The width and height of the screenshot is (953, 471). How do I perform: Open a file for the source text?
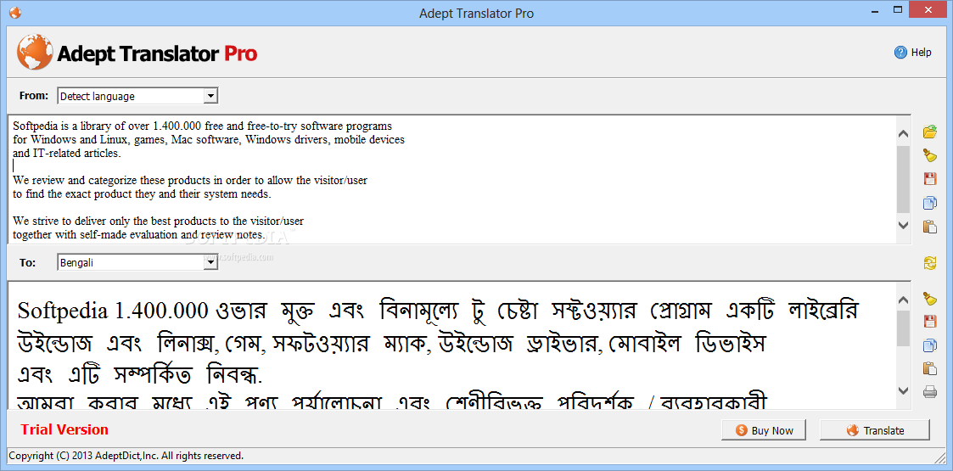pos(930,132)
